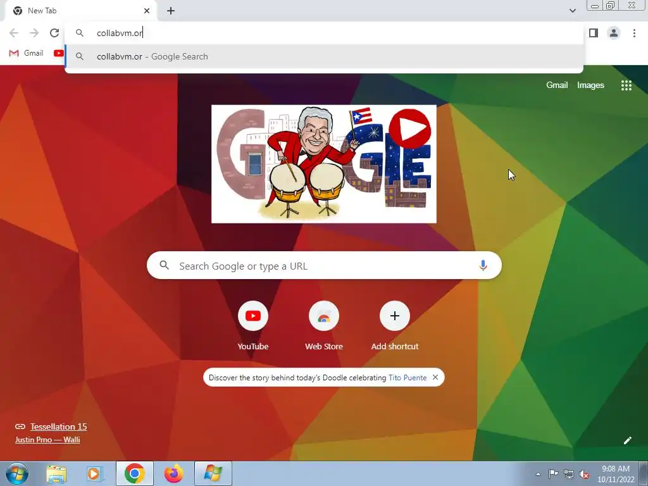This screenshot has height=486, width=648.
Task: Open Images link at top right
Action: [x=590, y=85]
